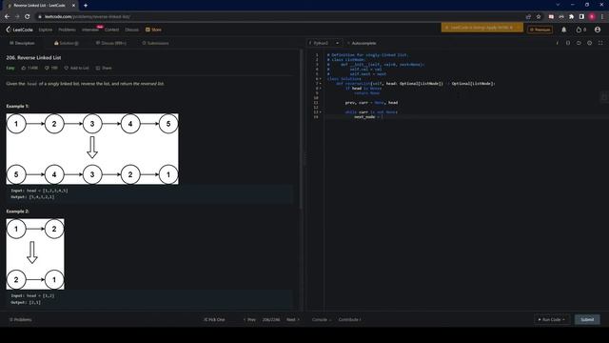609x343 pixels.
Task: Open the Contest nav item
Action: pos(111,30)
